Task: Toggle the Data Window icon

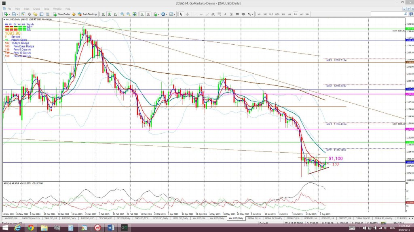Action: [29, 14]
